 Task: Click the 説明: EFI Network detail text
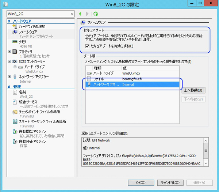[97, 140]
